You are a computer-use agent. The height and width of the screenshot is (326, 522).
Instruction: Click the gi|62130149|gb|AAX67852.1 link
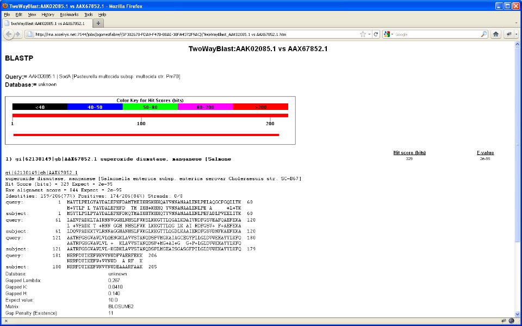tap(41, 173)
